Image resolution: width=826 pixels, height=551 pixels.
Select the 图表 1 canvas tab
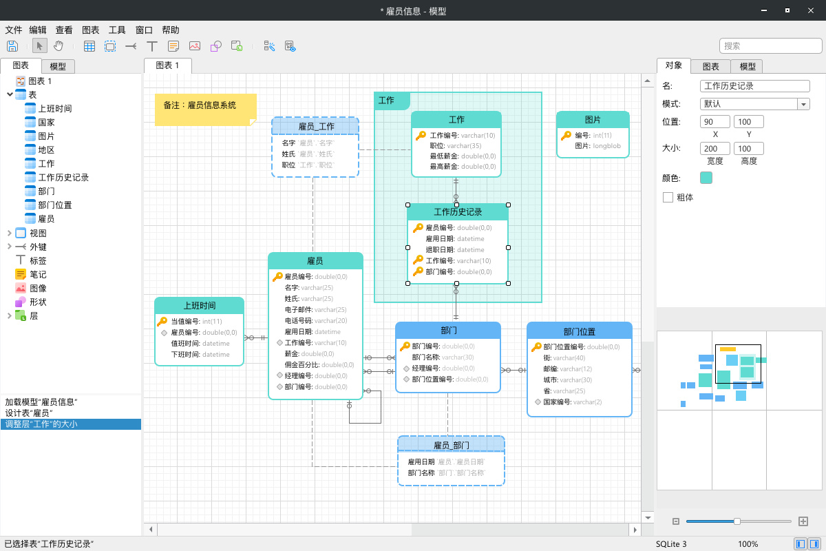(x=167, y=65)
